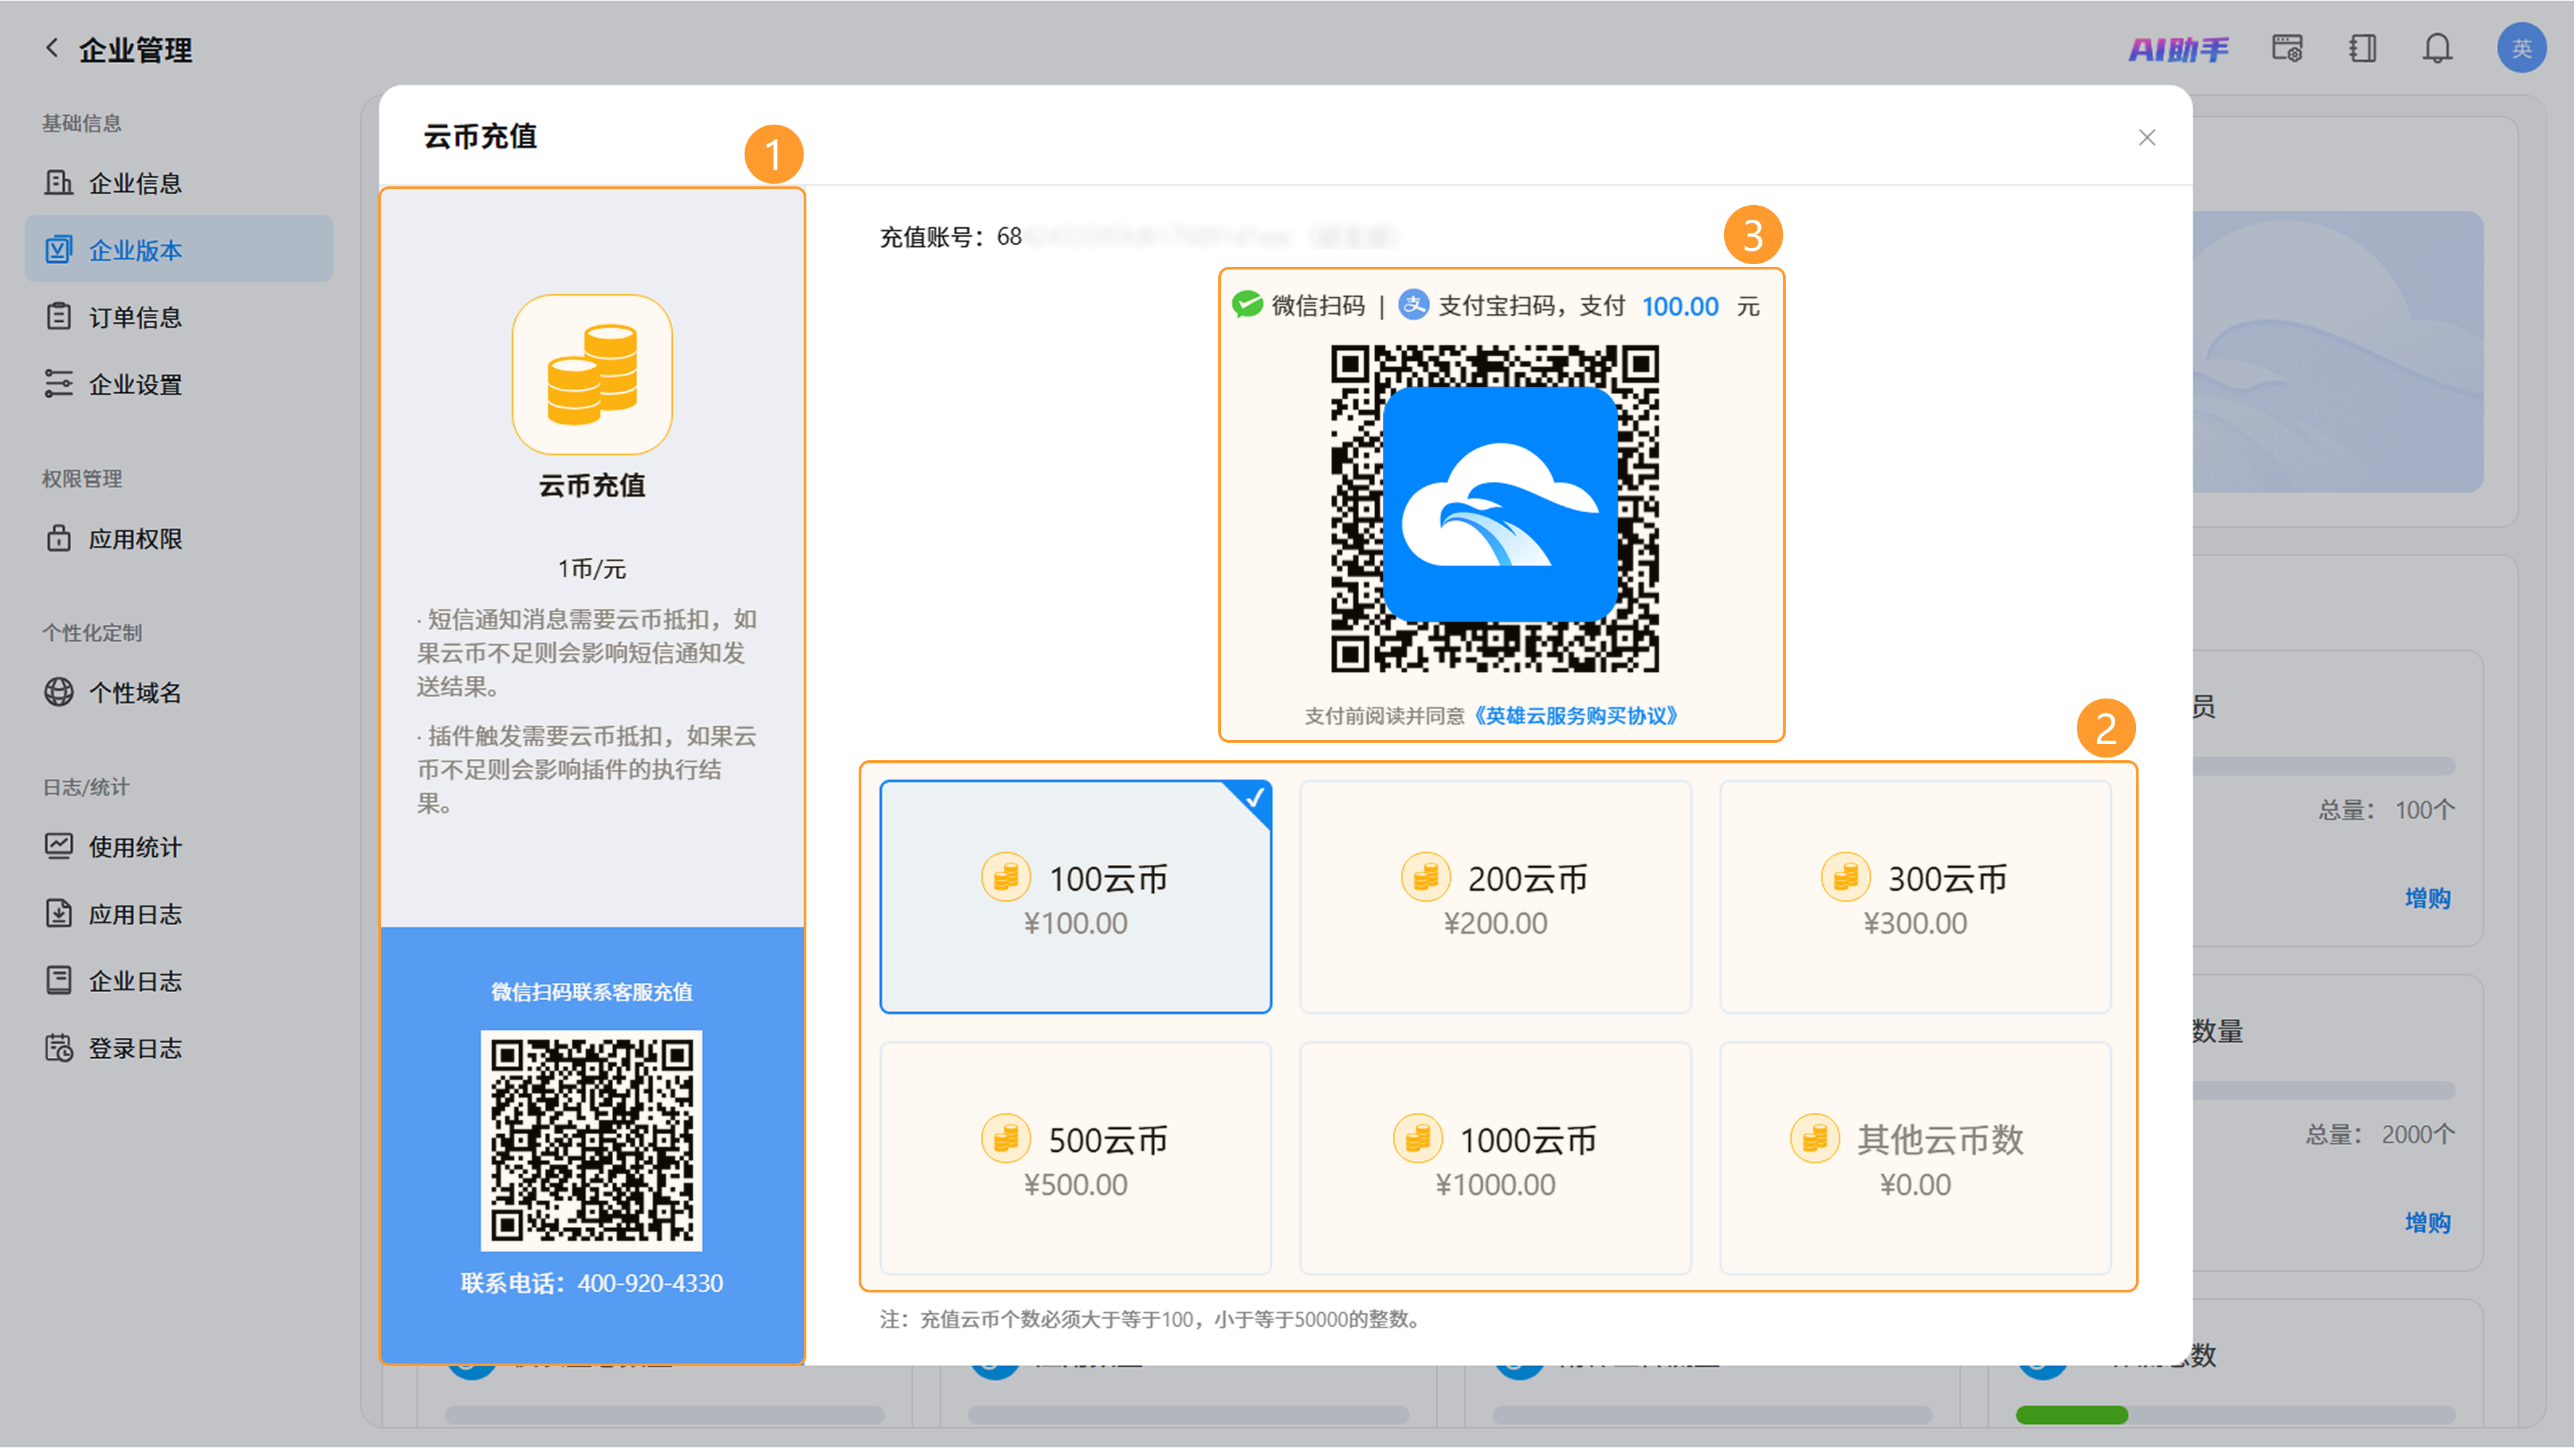
Task: Click the 充值账号 field text
Action: 1138,237
